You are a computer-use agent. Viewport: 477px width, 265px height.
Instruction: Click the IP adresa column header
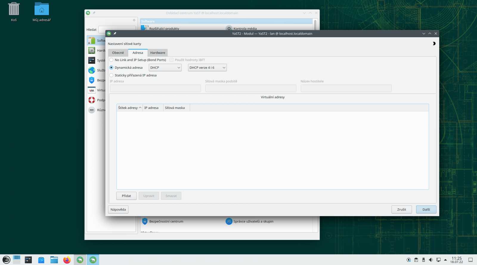pyautogui.click(x=153, y=108)
